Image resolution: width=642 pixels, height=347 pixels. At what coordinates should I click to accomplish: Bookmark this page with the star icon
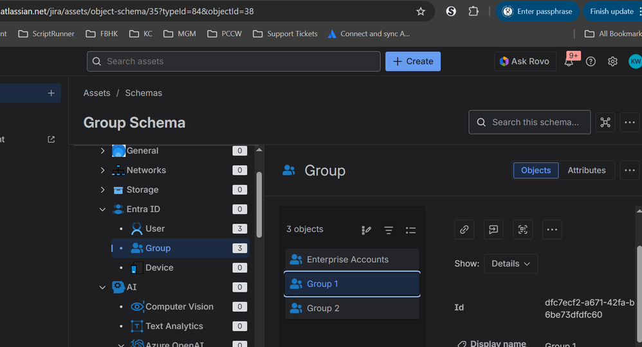pos(421,12)
